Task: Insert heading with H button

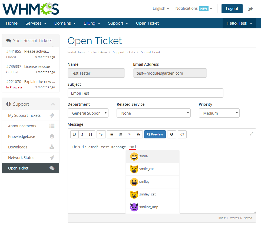Action: (91, 134)
